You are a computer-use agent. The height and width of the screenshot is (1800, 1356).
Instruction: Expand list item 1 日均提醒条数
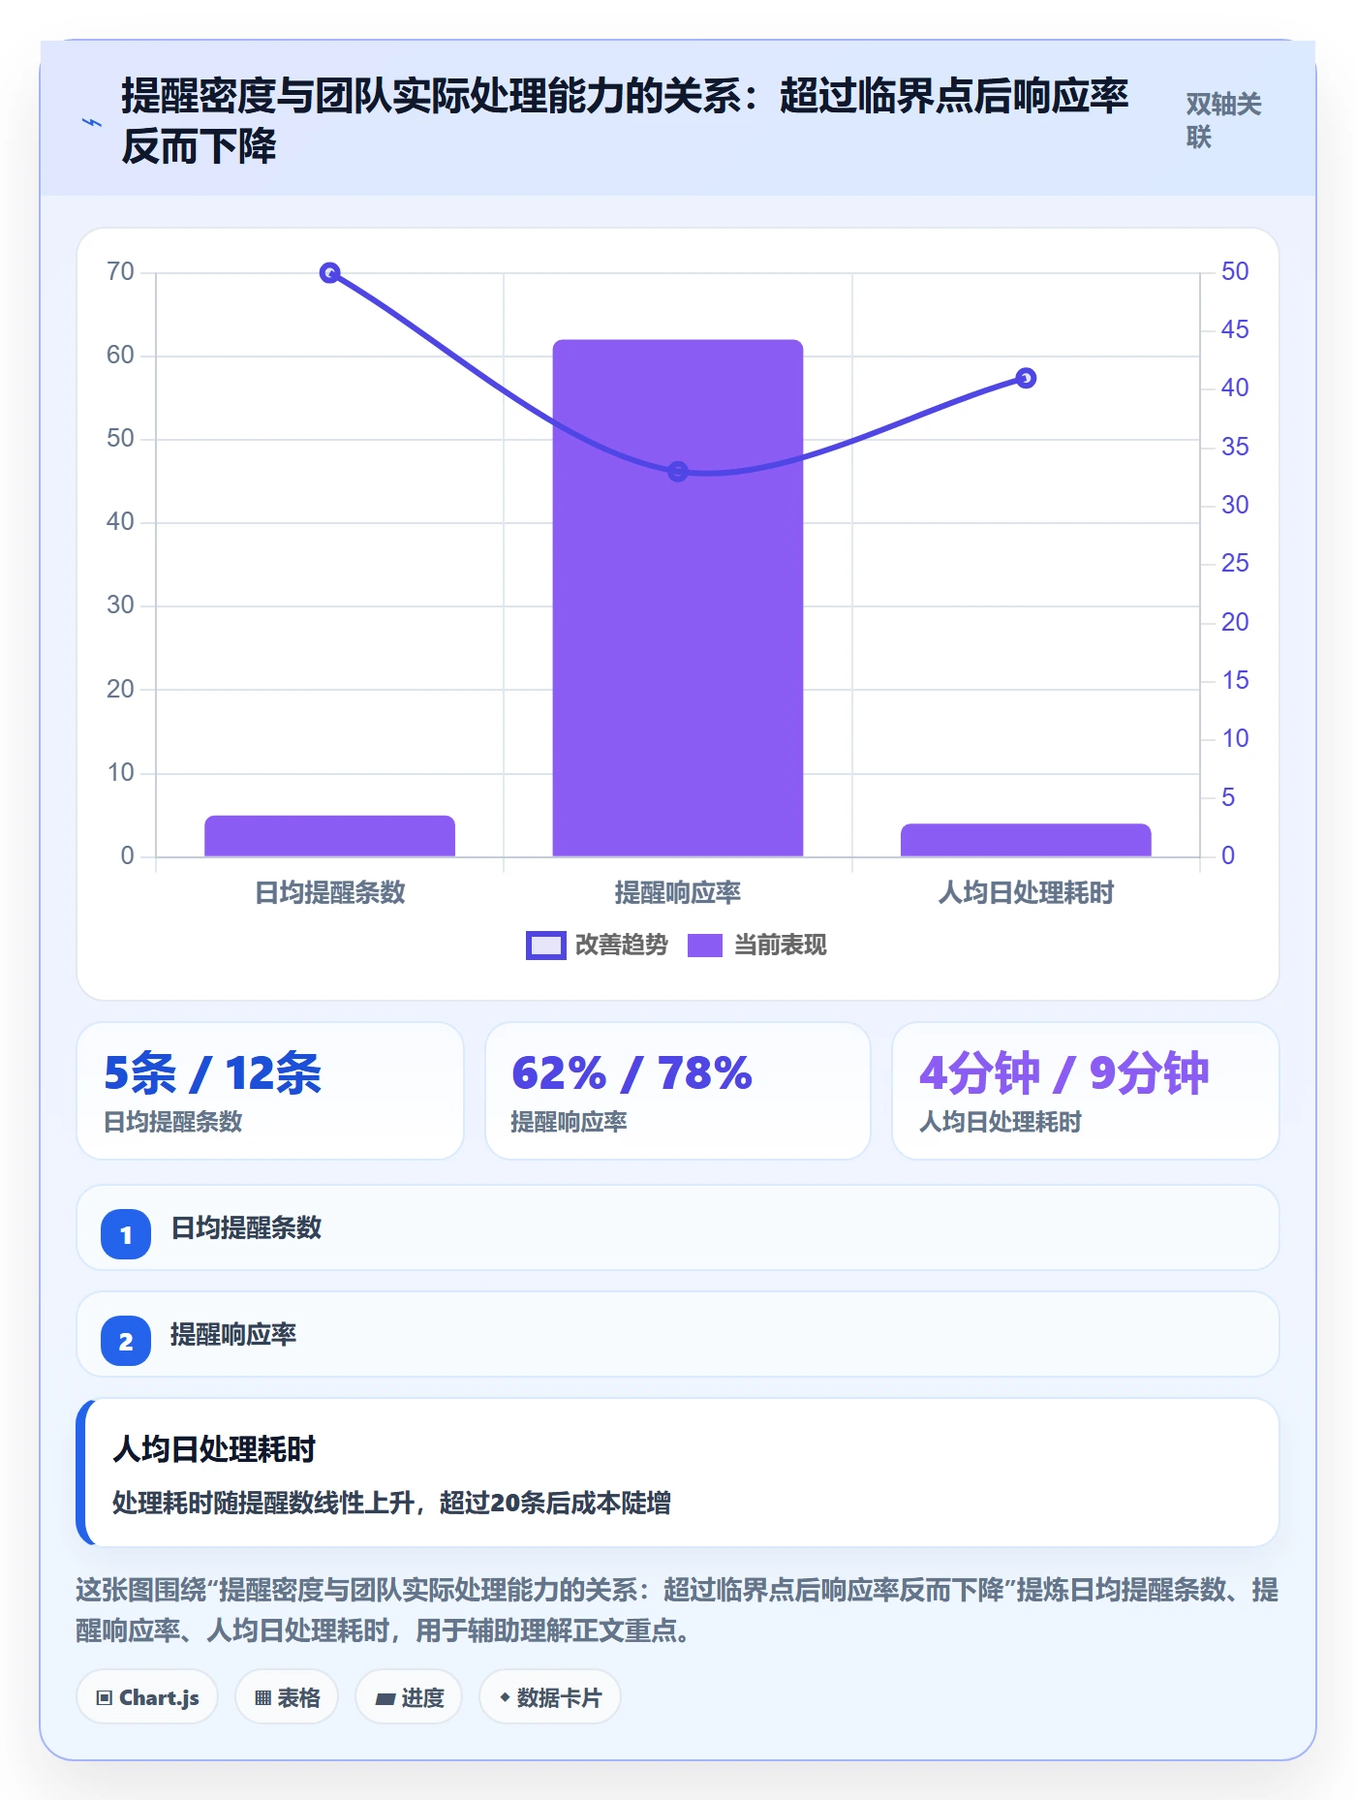[678, 1227]
